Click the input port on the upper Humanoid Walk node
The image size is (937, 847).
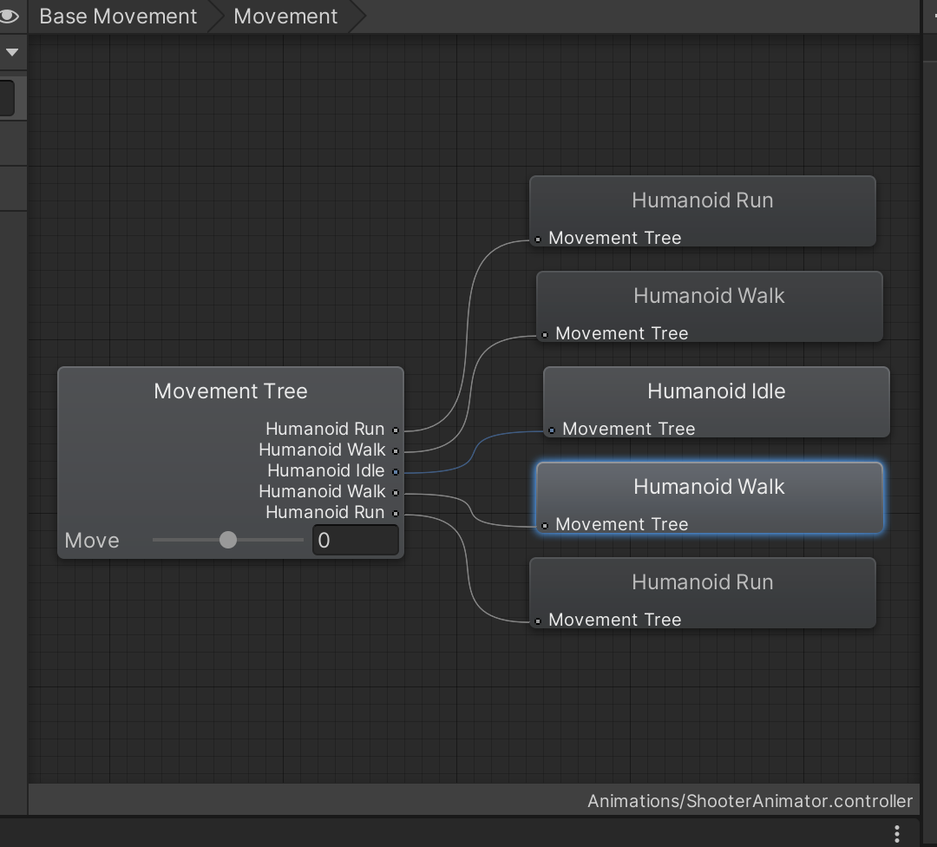[x=544, y=335]
